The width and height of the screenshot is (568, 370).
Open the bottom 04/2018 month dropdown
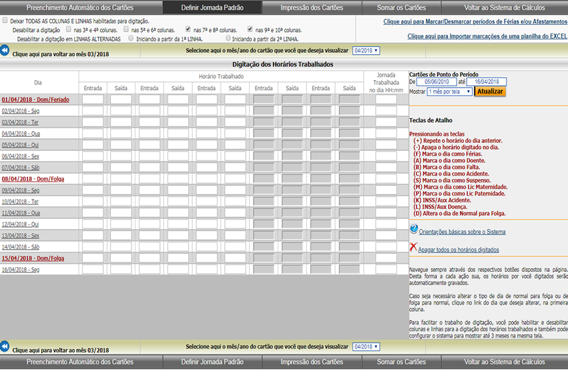pos(366,347)
